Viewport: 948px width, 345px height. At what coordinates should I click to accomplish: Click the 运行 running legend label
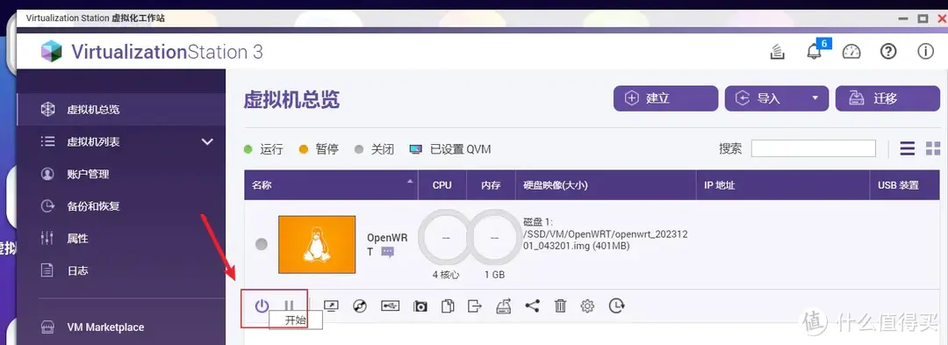pos(271,149)
